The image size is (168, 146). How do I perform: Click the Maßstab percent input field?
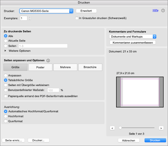pos(53,90)
